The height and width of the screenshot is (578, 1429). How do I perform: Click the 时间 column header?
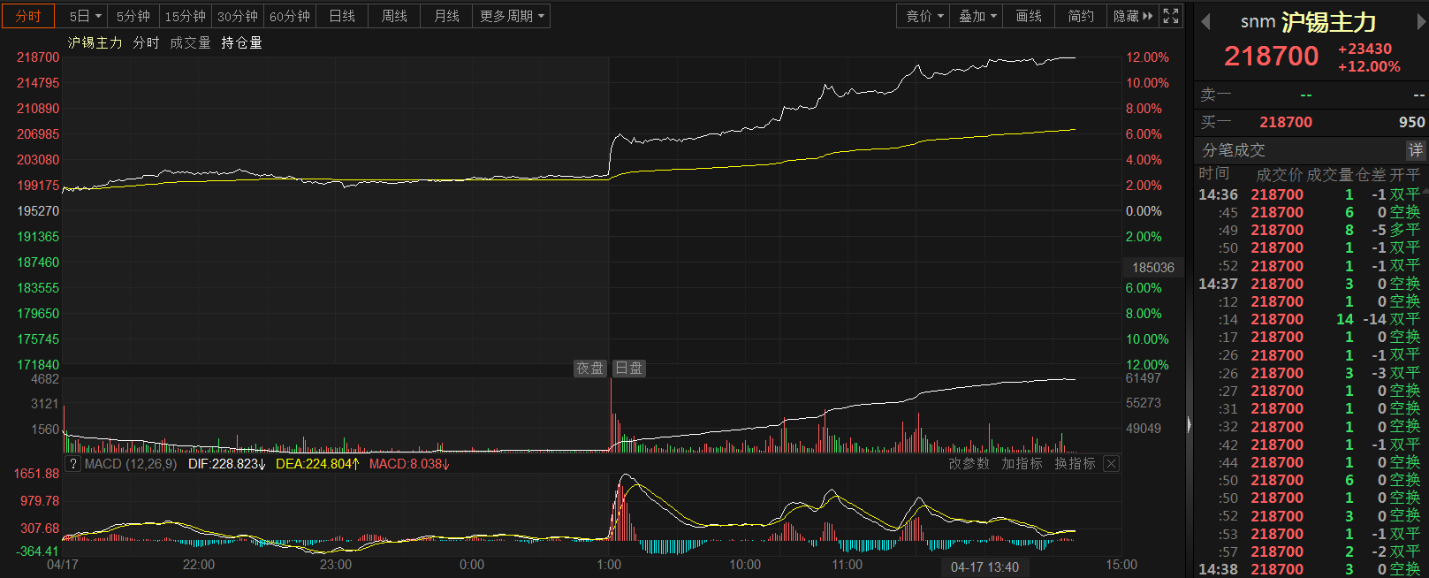coord(1214,174)
